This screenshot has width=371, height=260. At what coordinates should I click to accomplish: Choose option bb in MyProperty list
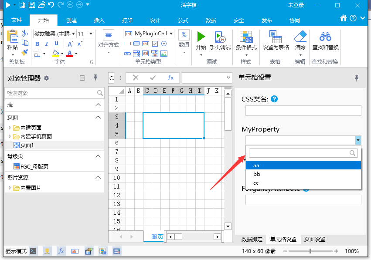click(x=303, y=174)
